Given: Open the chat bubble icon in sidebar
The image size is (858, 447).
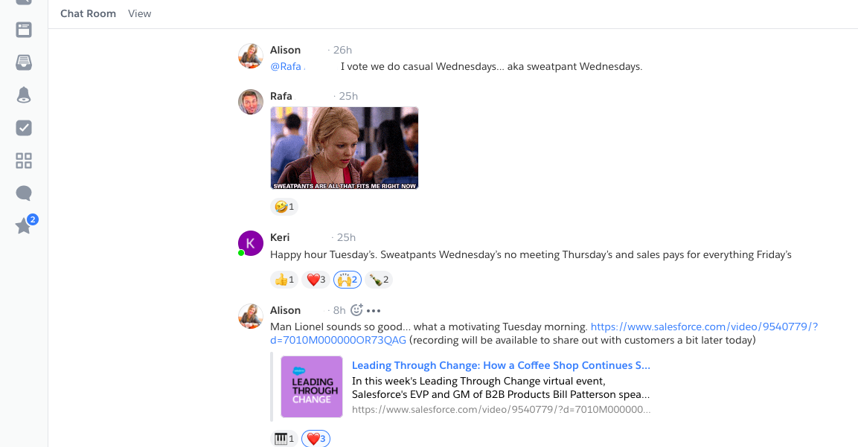Looking at the screenshot, I should coord(24,193).
